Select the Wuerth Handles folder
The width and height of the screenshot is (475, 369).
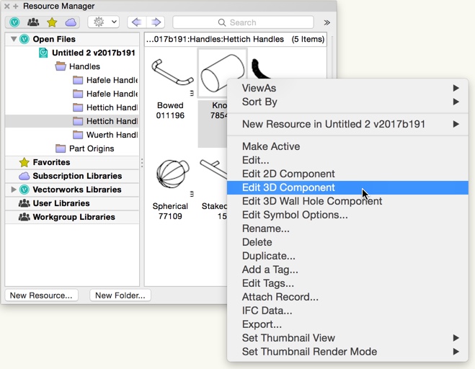click(112, 135)
